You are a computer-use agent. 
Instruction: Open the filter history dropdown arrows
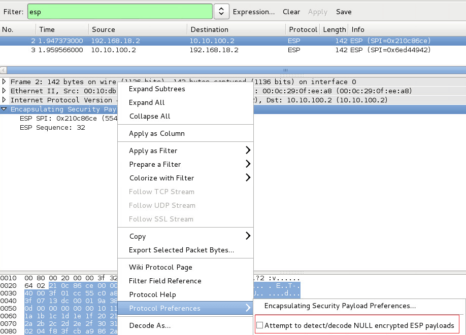pos(221,12)
